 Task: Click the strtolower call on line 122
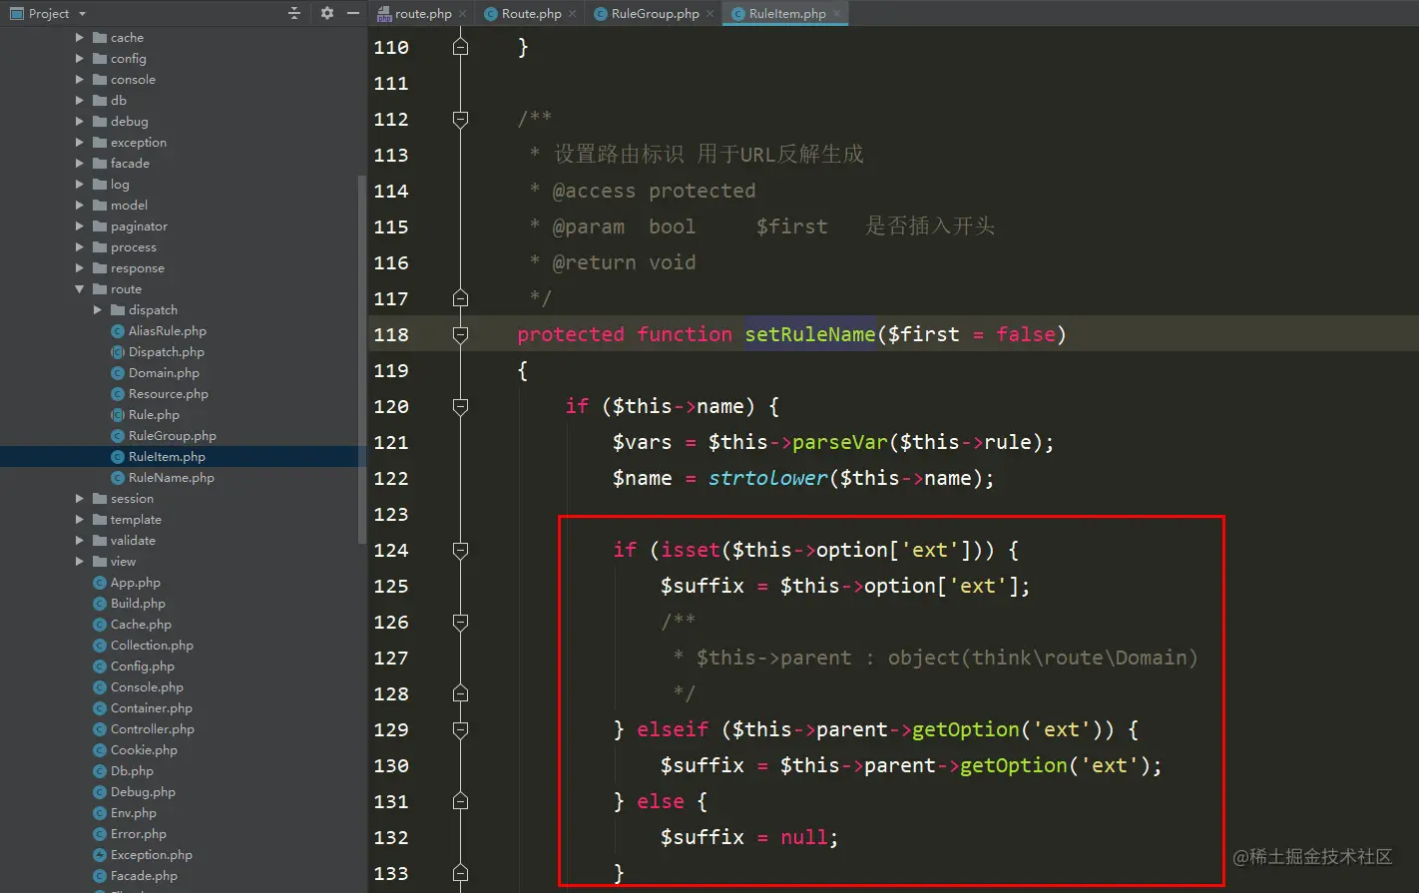point(768,478)
